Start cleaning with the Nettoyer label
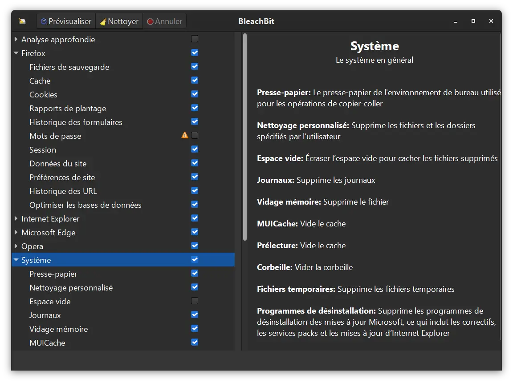 (123, 21)
